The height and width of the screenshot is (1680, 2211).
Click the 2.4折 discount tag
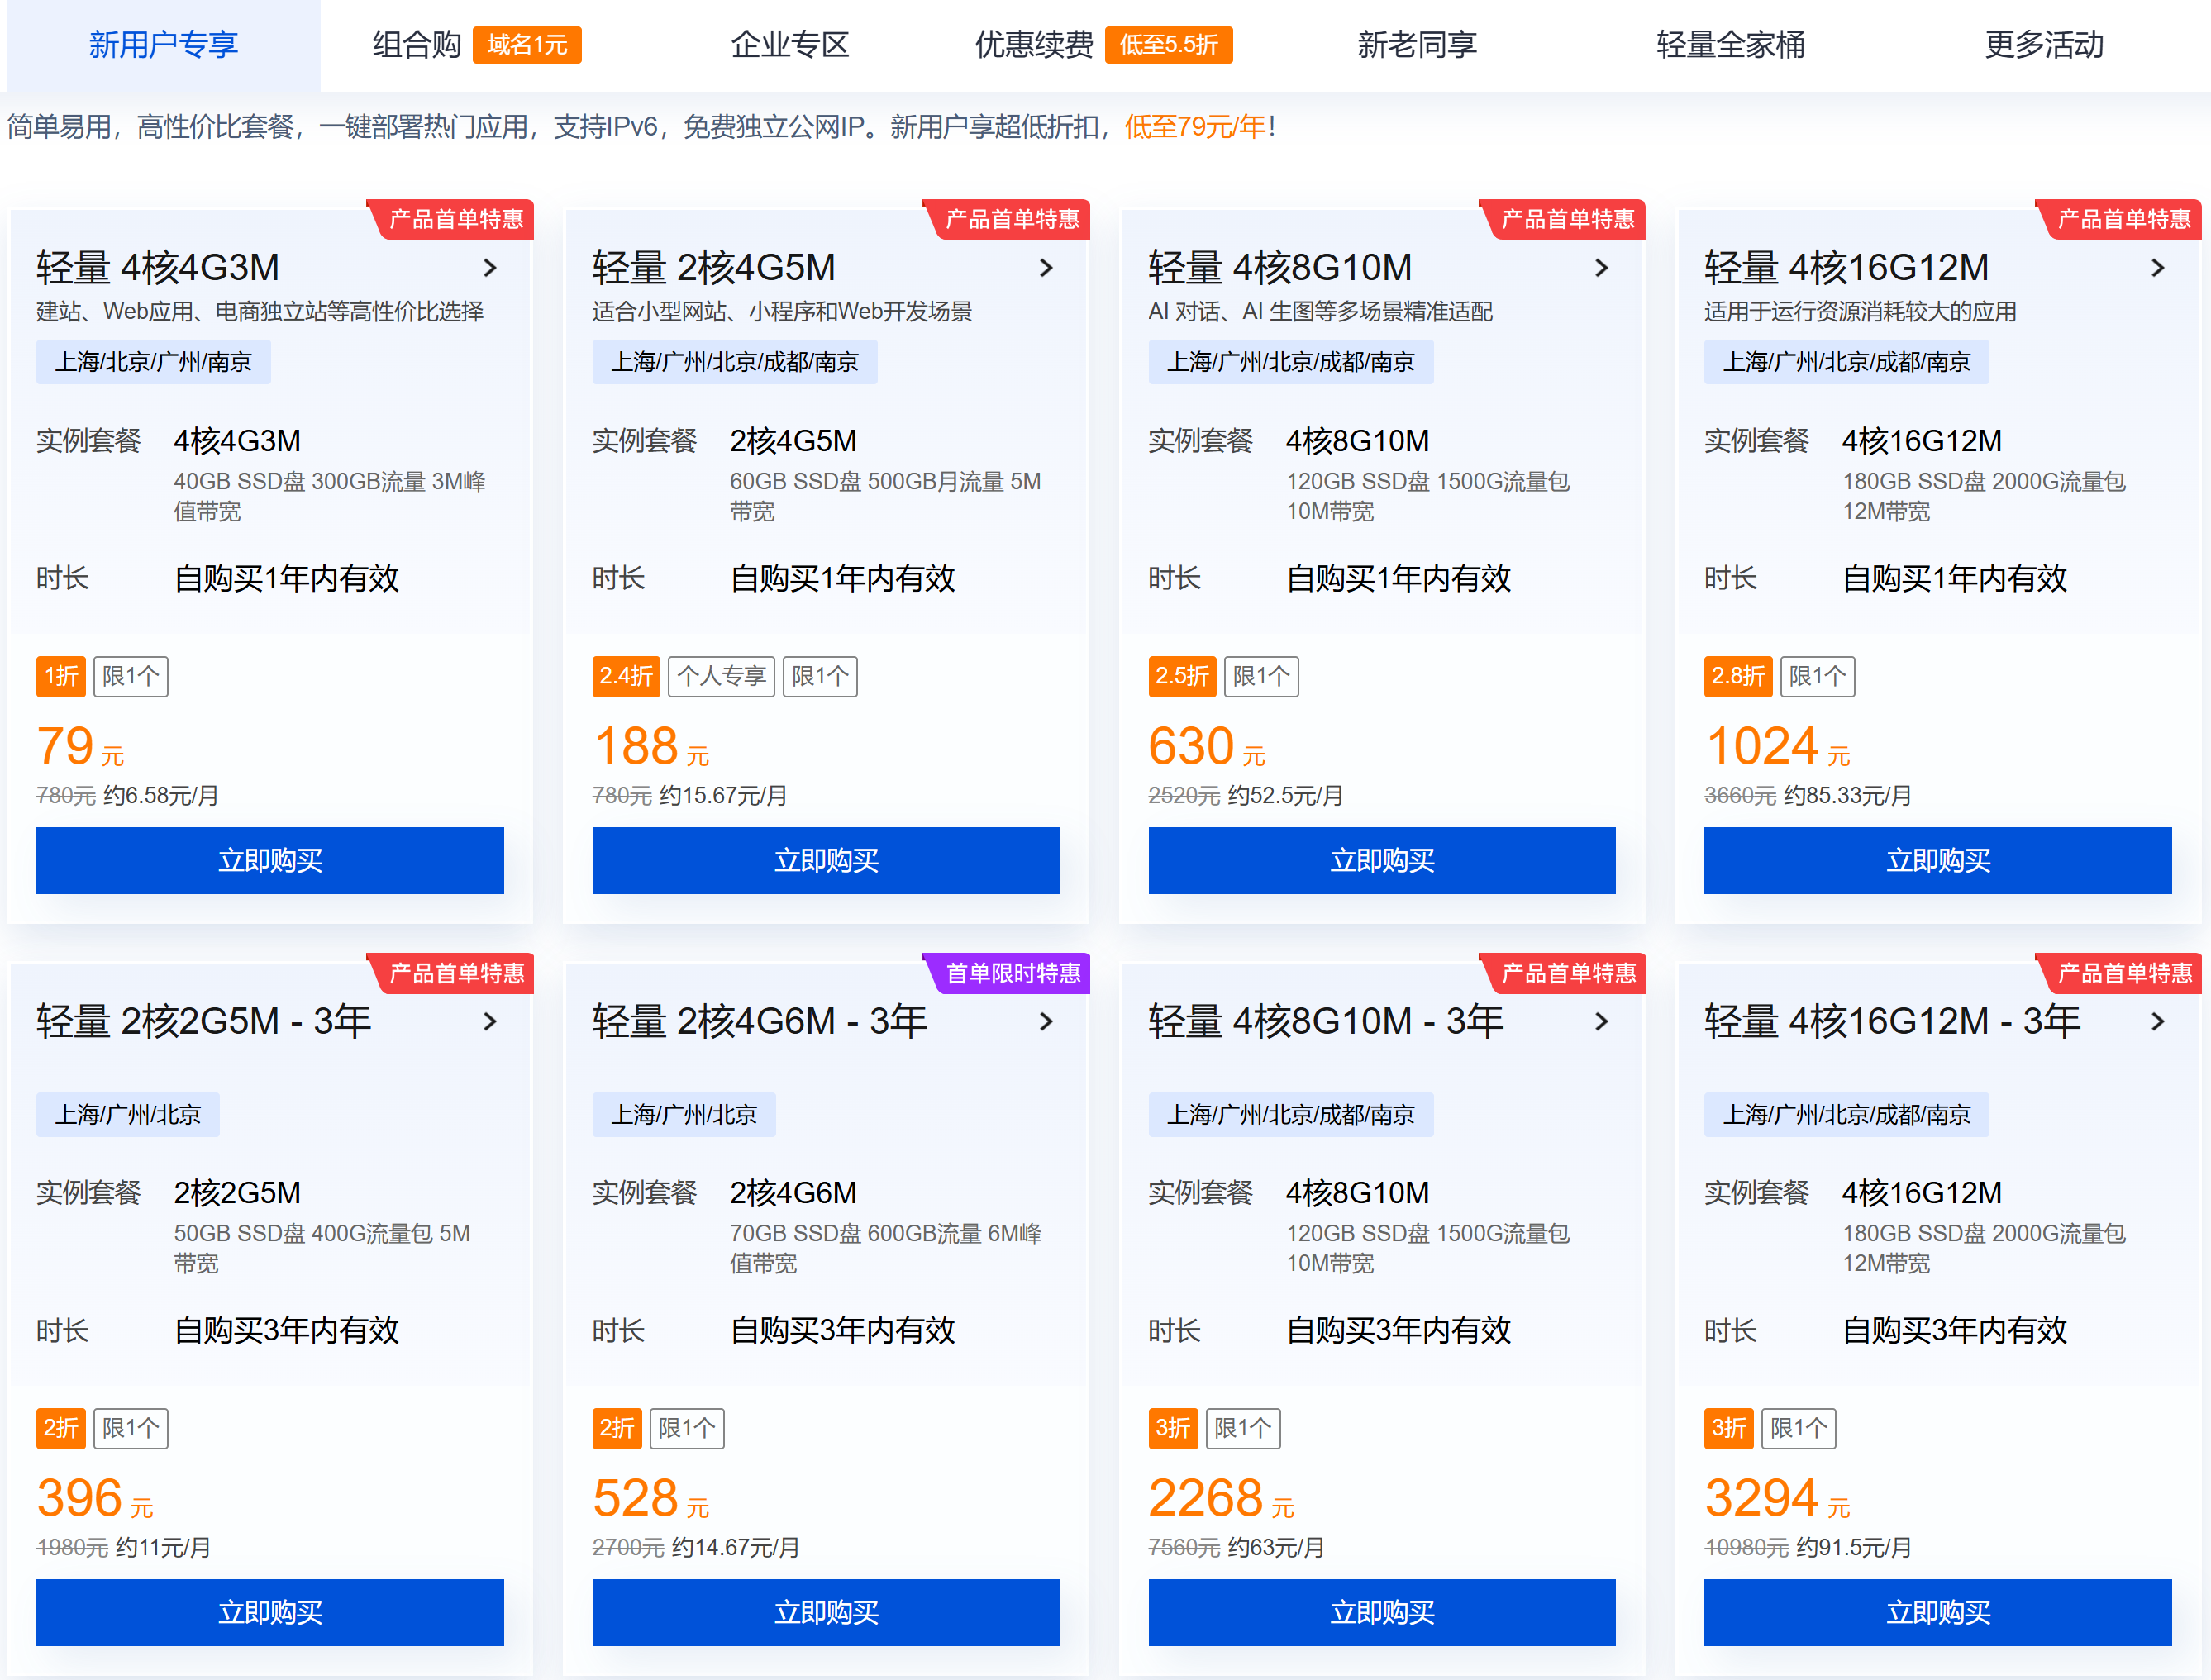click(x=626, y=677)
